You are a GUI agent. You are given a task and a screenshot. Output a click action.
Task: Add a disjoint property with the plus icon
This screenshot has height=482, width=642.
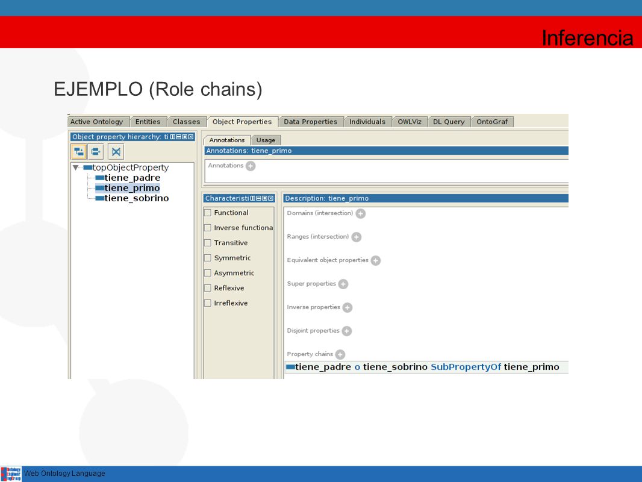pos(346,331)
